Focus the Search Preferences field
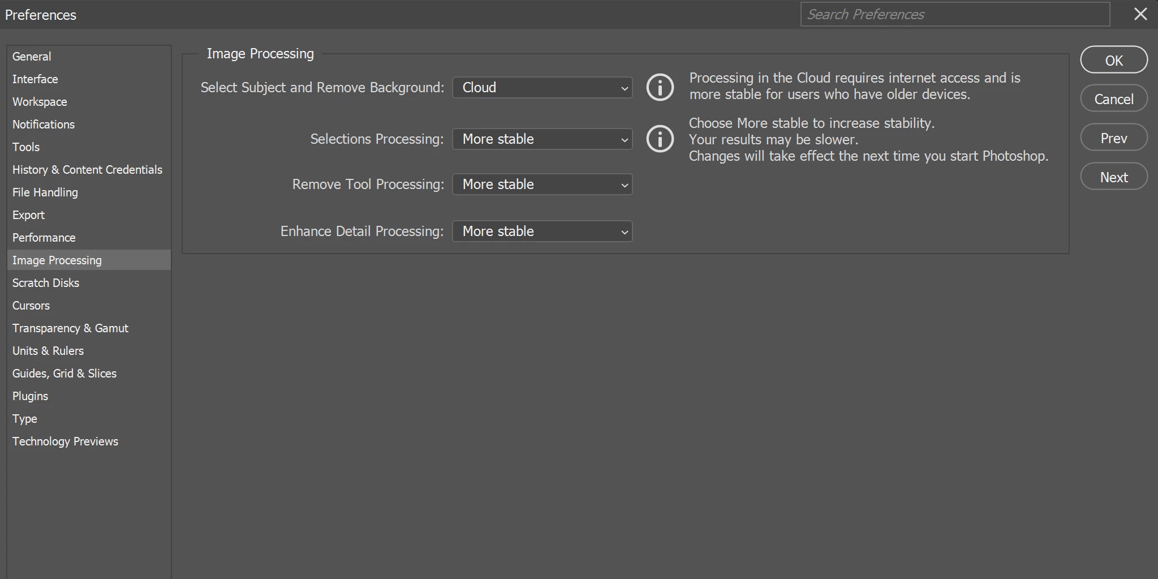Image resolution: width=1158 pixels, height=579 pixels. pos(955,14)
